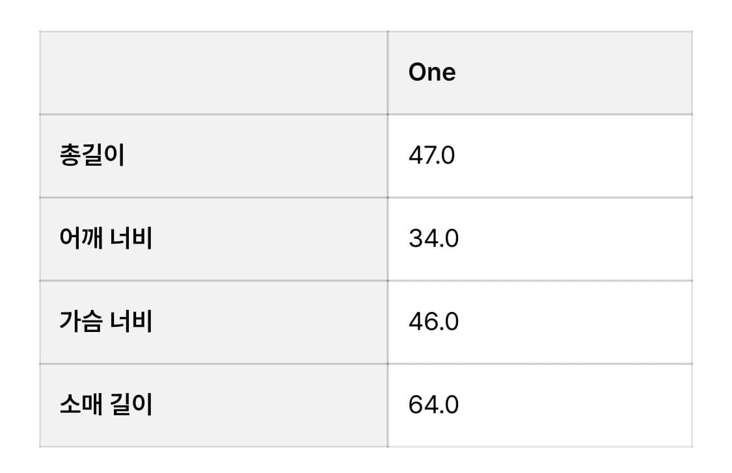Click the 총길이 row label
This screenshot has height=473, width=732.
92,157
